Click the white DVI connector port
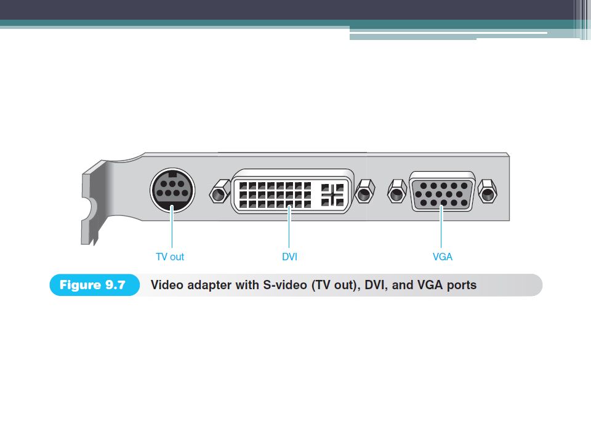This screenshot has width=591, height=443. (292, 191)
